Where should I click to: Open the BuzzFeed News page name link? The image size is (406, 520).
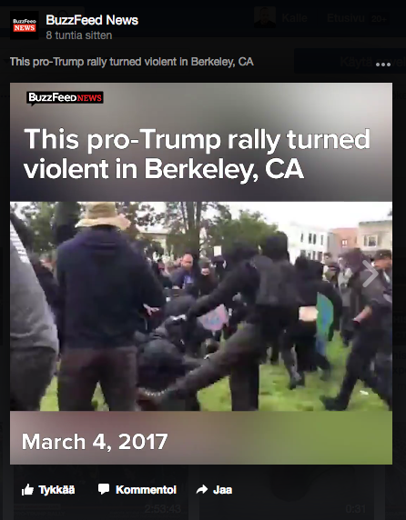(x=92, y=20)
